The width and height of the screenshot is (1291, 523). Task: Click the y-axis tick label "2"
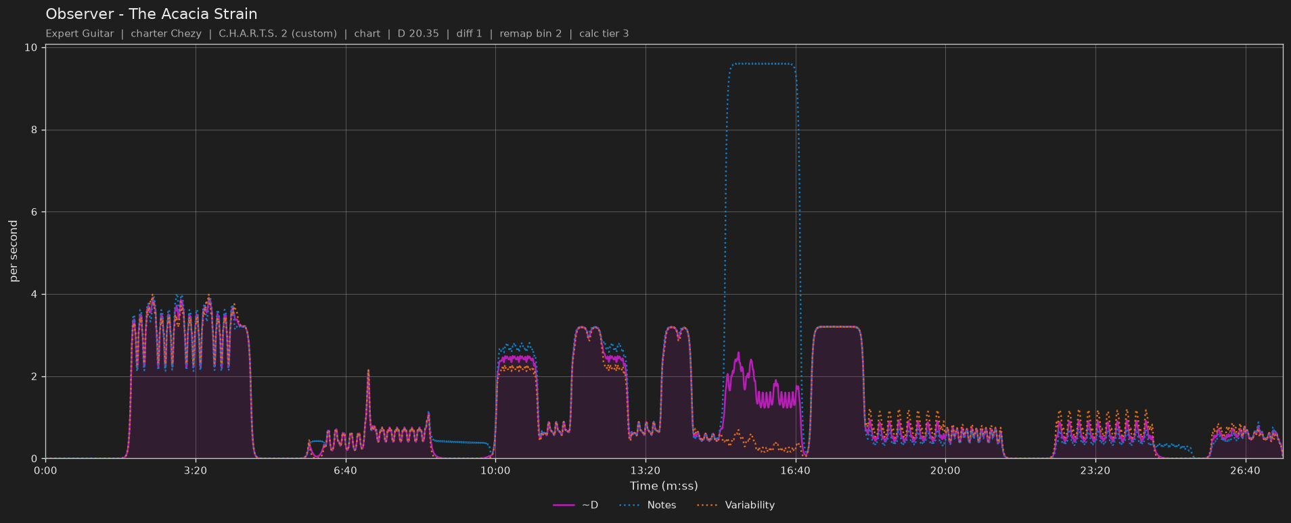pos(34,377)
